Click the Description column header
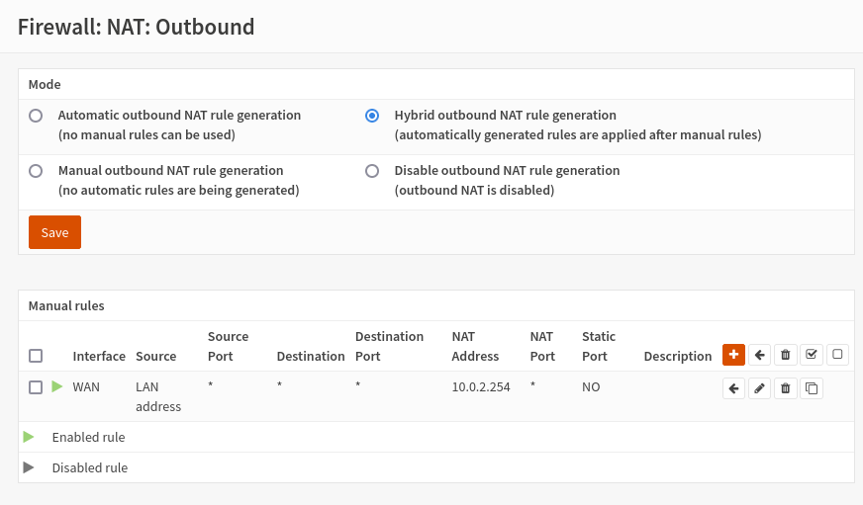 pos(677,356)
